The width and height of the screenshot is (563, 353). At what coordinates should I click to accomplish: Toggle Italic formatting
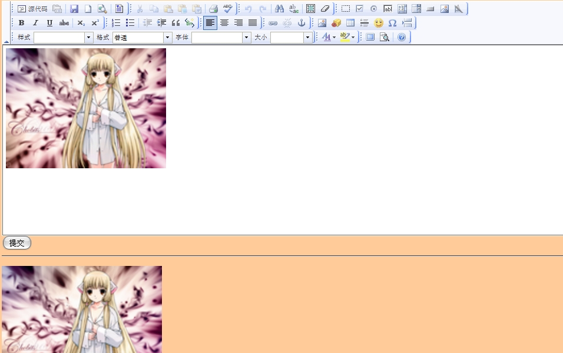35,23
